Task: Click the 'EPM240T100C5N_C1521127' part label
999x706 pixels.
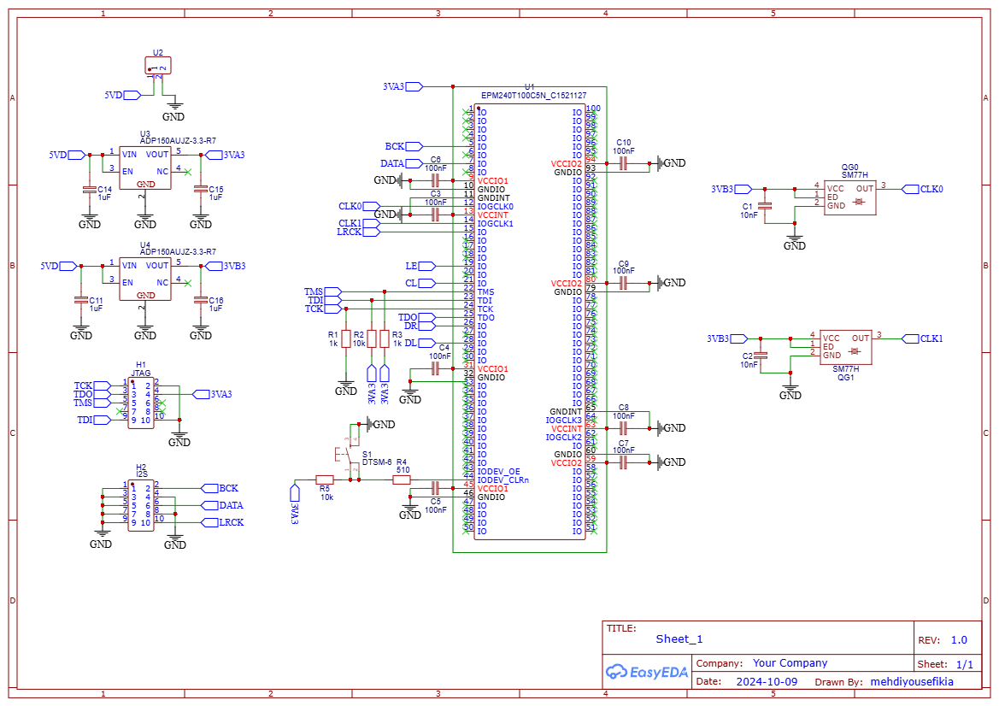Action: click(534, 96)
